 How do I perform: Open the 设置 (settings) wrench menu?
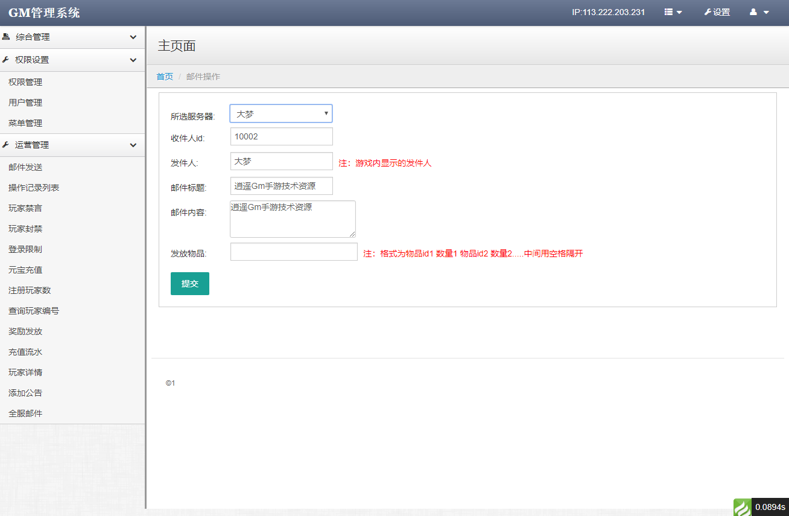click(717, 11)
